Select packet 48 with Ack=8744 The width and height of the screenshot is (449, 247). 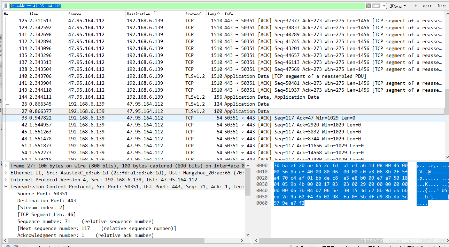click(223, 139)
